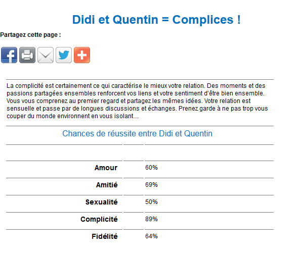Click Chances de réussite entre Didi et Quentin

(137, 133)
